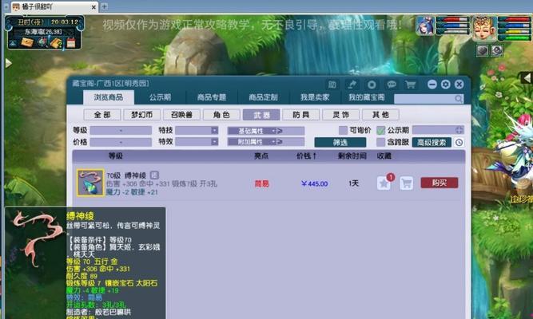Click the red 购买 button
This screenshot has width=533, height=319.
(x=440, y=183)
